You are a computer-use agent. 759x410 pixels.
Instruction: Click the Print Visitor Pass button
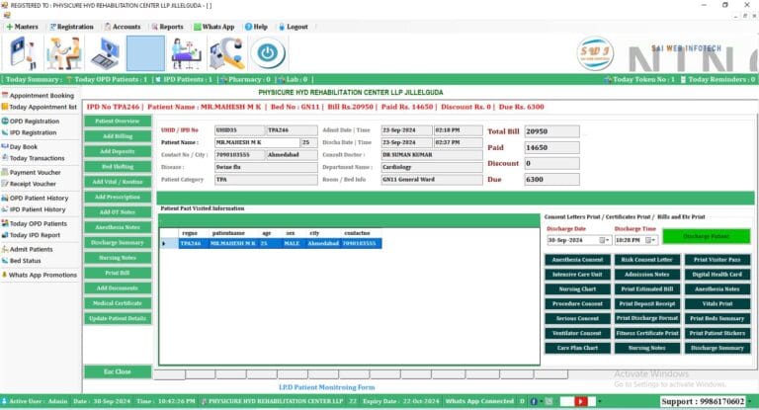pyautogui.click(x=717, y=260)
